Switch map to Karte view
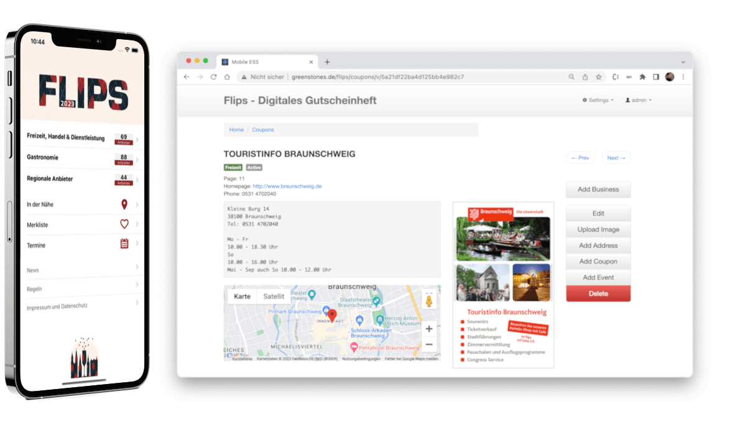The width and height of the screenshot is (738, 435). (x=242, y=296)
